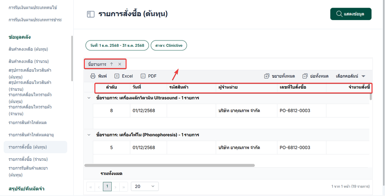385x196 pixels.
Task: Click the สาขา: Cliniclive filter chip
Action: pyautogui.click(x=169, y=46)
